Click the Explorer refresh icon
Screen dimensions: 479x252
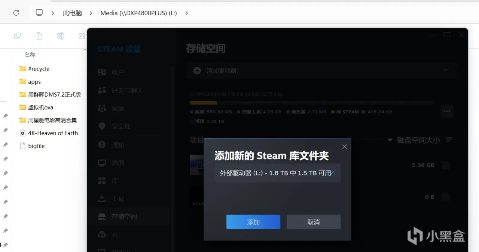pyautogui.click(x=16, y=13)
